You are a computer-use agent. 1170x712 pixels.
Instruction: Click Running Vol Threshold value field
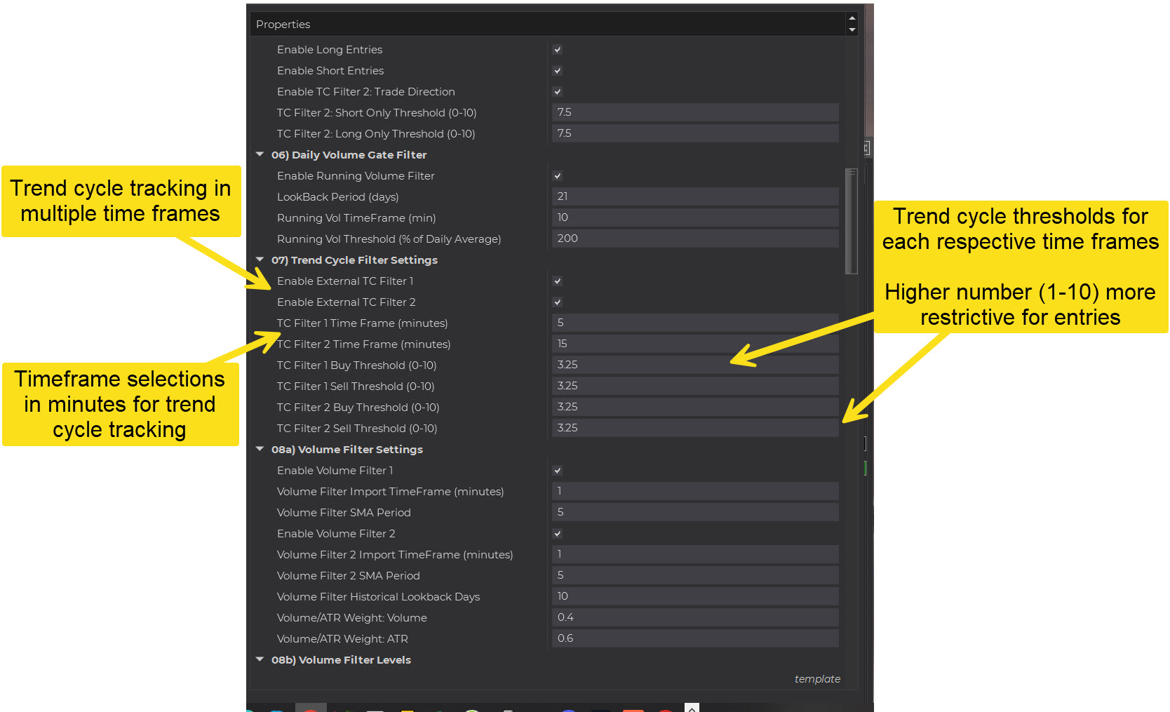coord(694,239)
